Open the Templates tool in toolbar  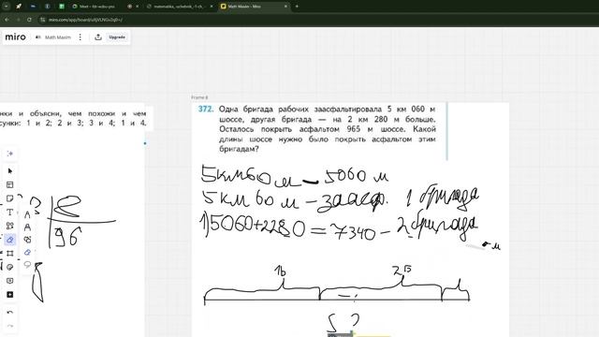[10, 185]
